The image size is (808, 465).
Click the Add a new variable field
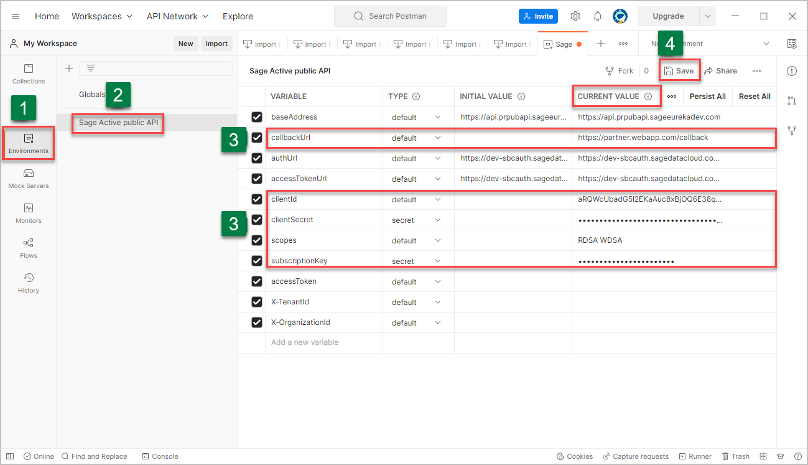323,342
